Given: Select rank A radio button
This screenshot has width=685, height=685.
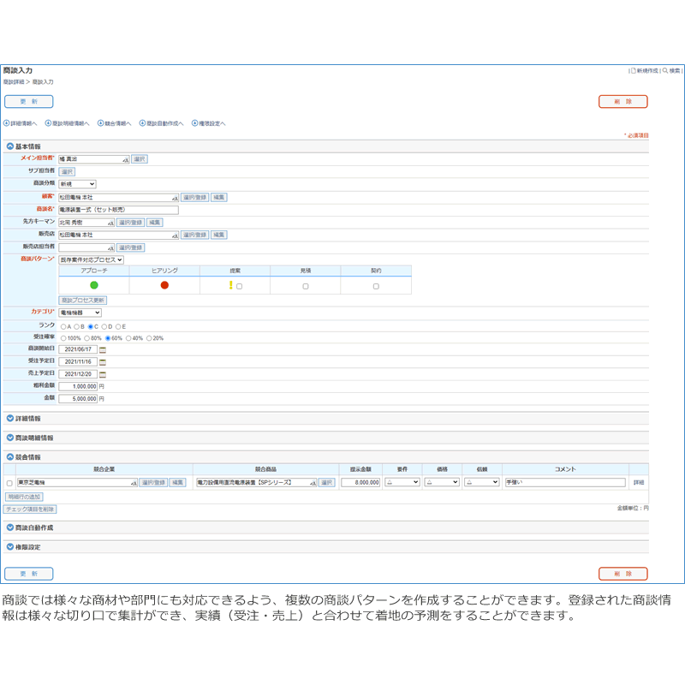Looking at the screenshot, I should 63,326.
